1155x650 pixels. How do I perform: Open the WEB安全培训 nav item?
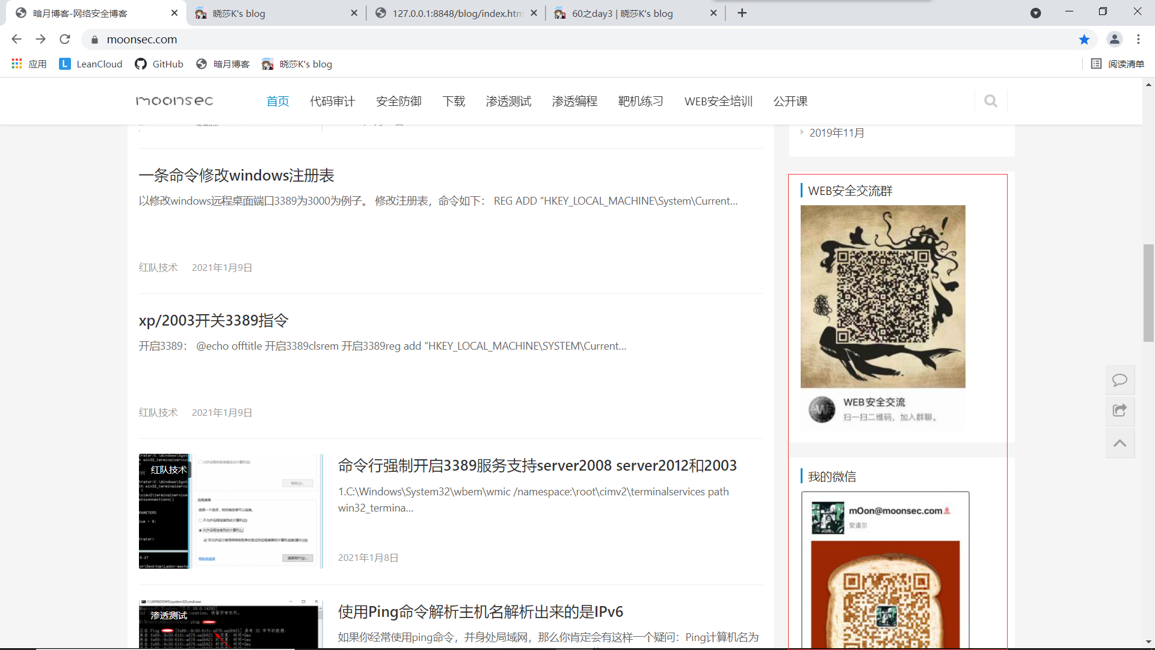tap(718, 101)
